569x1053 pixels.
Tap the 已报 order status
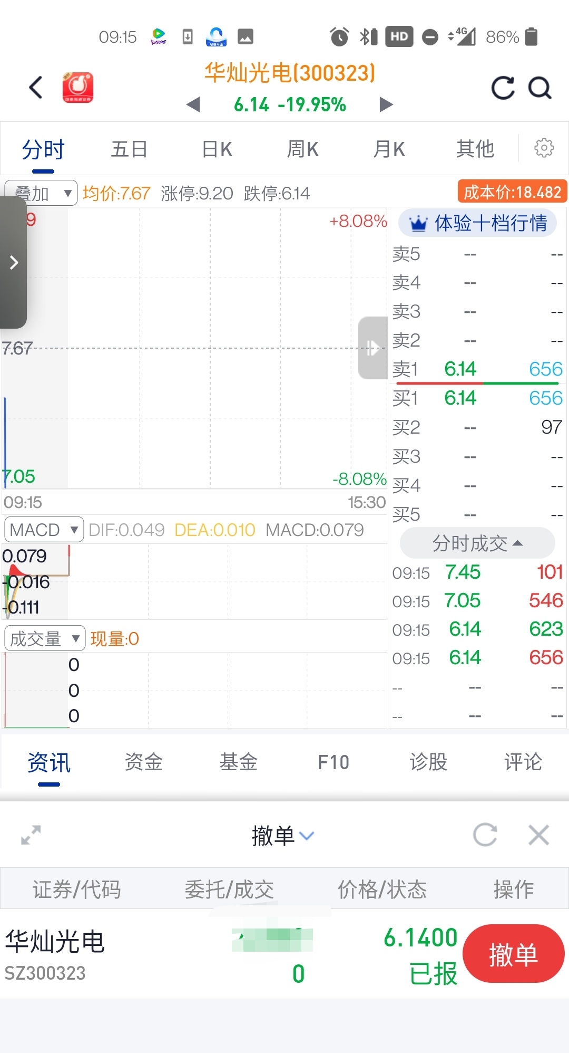pyautogui.click(x=433, y=974)
